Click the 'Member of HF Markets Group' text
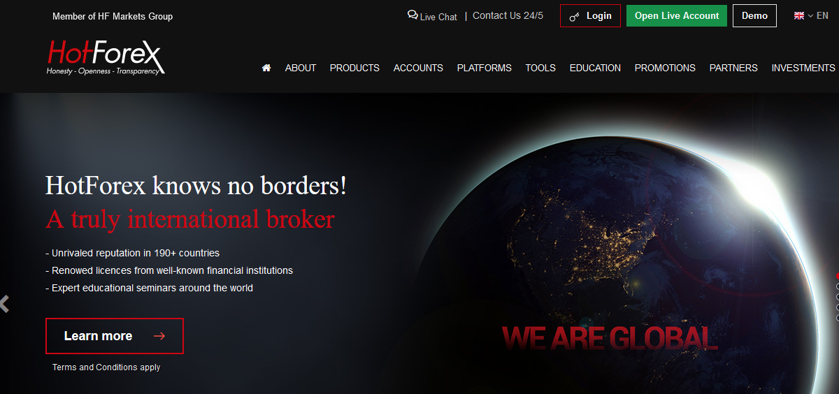839x394 pixels. point(113,16)
